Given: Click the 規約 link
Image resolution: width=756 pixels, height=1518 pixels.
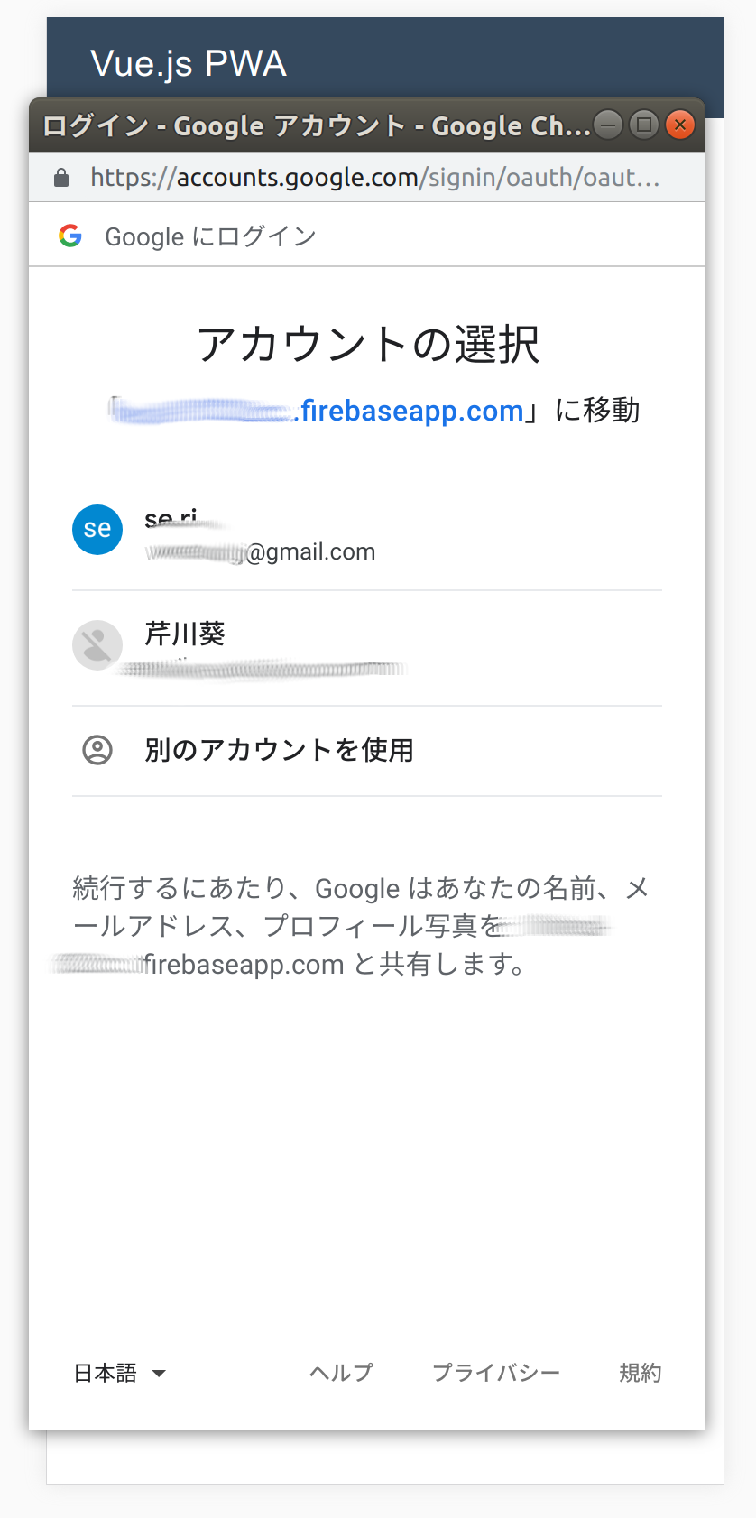Looking at the screenshot, I should pos(641,1373).
